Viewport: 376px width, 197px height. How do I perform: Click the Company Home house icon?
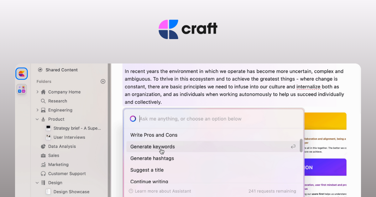pyautogui.click(x=43, y=92)
